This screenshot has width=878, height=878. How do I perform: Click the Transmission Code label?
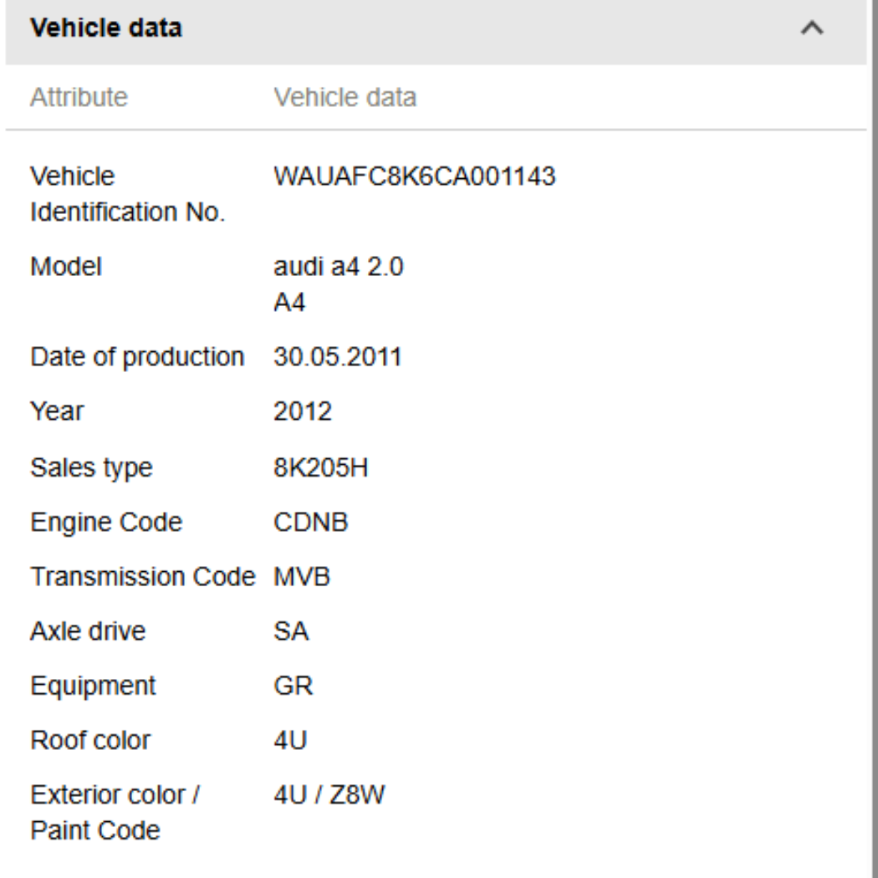point(143,577)
